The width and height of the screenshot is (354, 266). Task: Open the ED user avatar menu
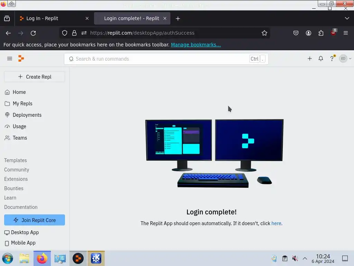(345, 59)
